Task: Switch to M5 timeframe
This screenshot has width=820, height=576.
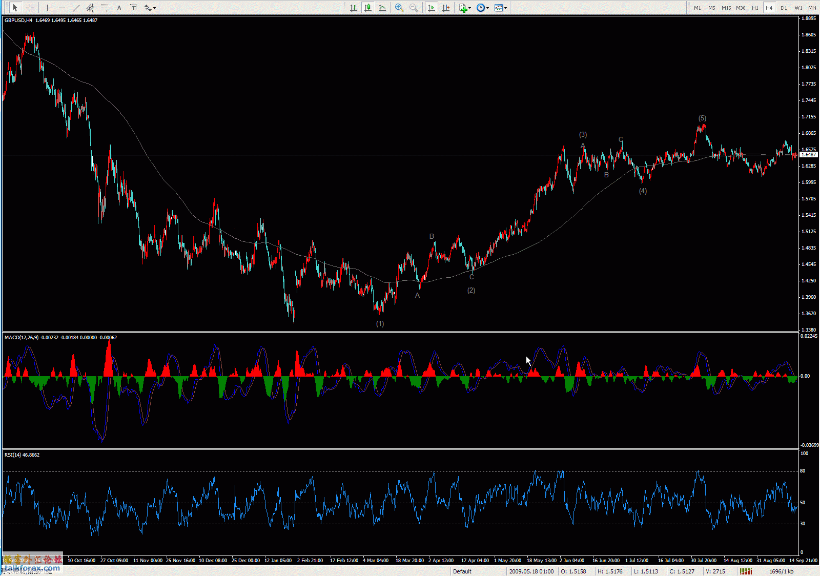Action: coord(712,8)
